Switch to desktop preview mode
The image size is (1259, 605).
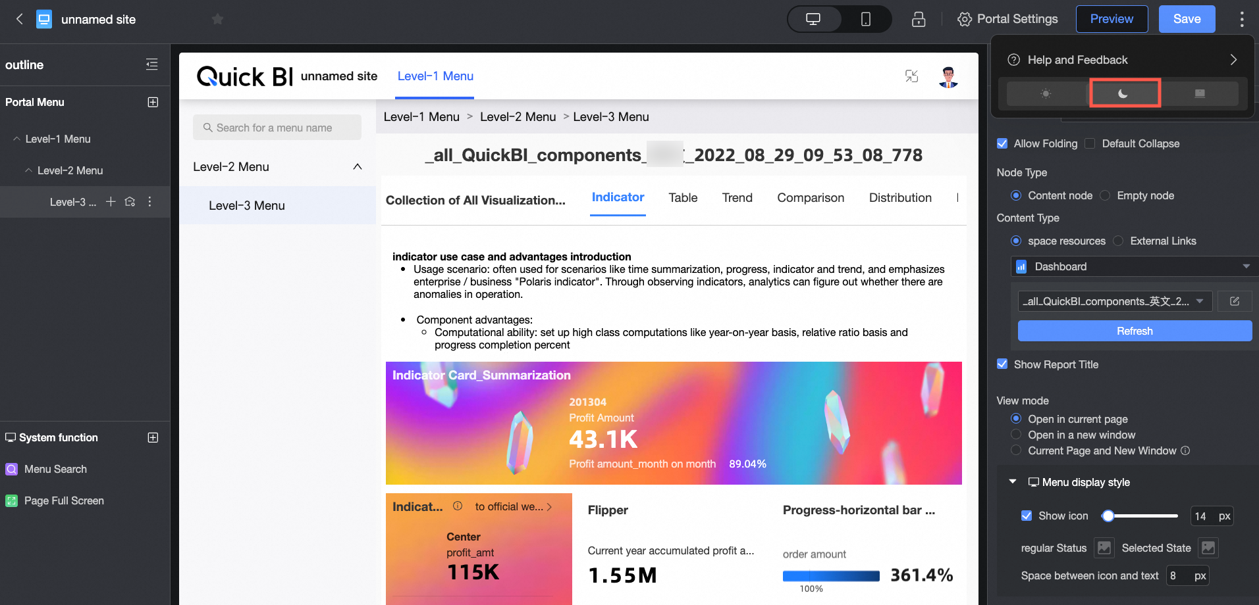tap(813, 19)
